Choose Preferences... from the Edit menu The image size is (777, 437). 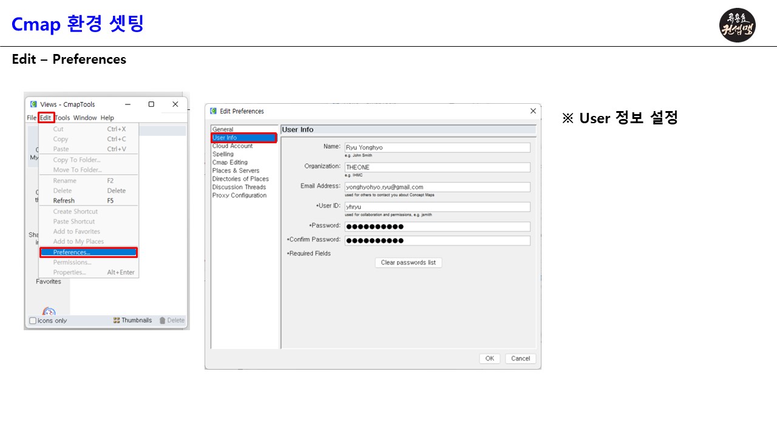pos(89,252)
